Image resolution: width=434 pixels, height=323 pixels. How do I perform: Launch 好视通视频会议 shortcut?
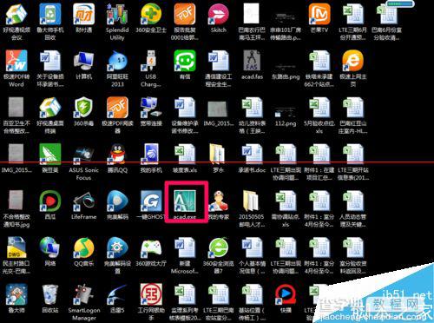[x=16, y=14]
